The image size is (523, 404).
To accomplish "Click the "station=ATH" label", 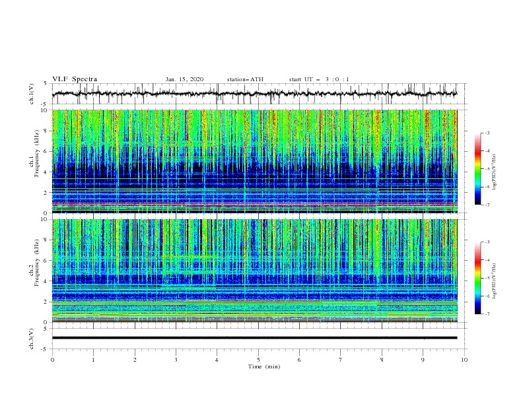I will pos(245,79).
